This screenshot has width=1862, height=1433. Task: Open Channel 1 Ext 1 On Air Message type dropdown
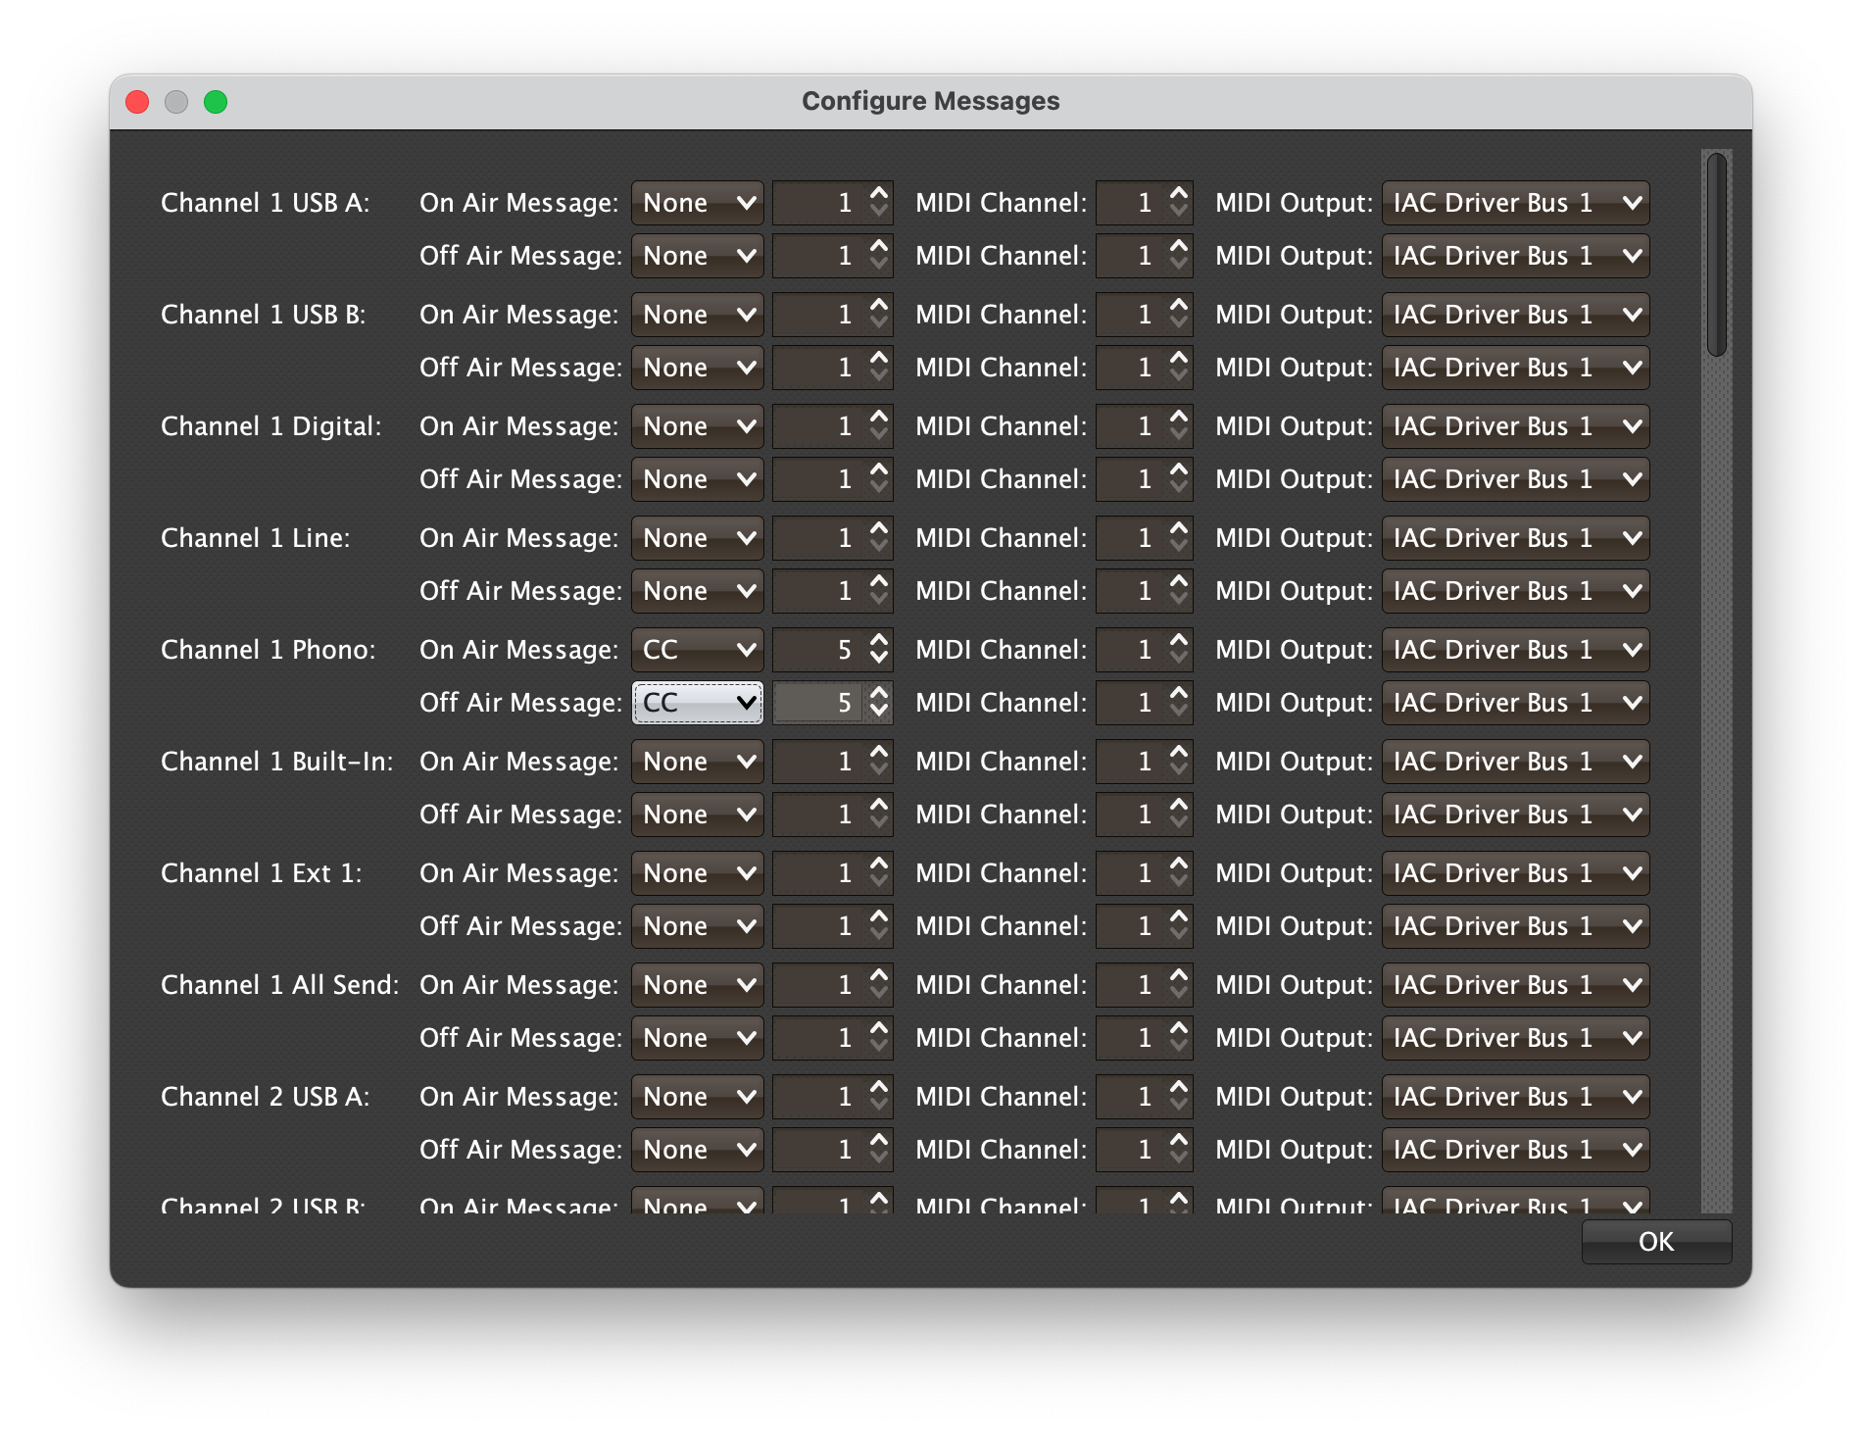point(698,873)
